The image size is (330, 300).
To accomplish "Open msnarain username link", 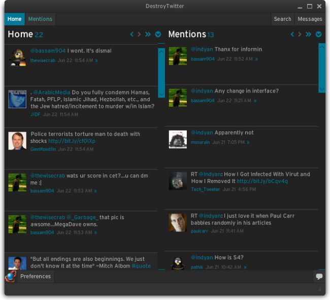I will (x=200, y=142).
